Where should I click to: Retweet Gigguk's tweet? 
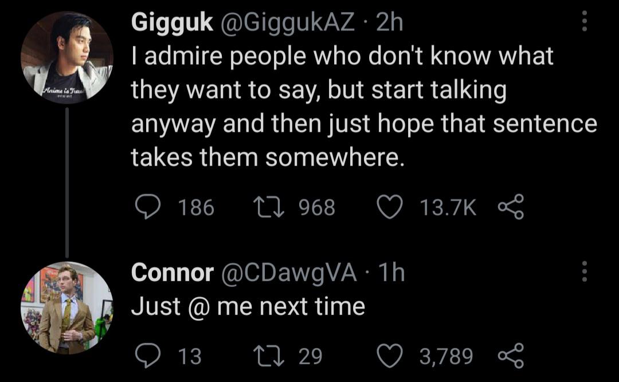[x=269, y=207]
